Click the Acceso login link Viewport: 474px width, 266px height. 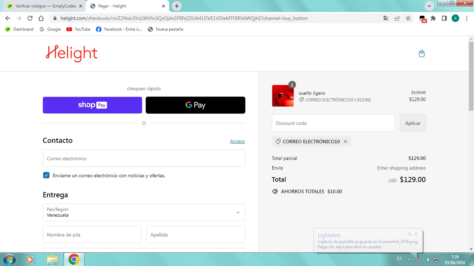click(x=237, y=141)
